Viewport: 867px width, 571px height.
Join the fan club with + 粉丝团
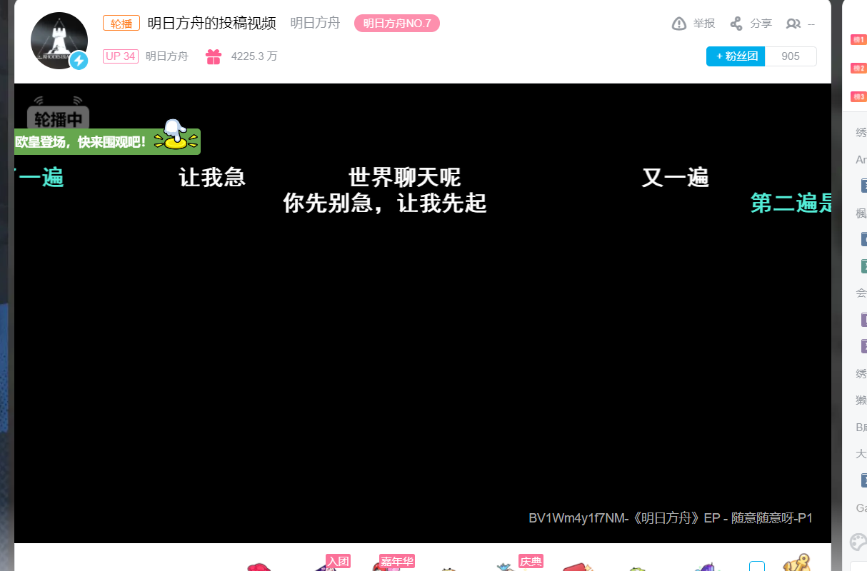736,56
